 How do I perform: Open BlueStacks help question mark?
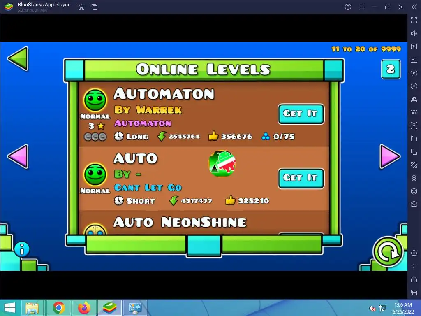pyautogui.click(x=348, y=7)
